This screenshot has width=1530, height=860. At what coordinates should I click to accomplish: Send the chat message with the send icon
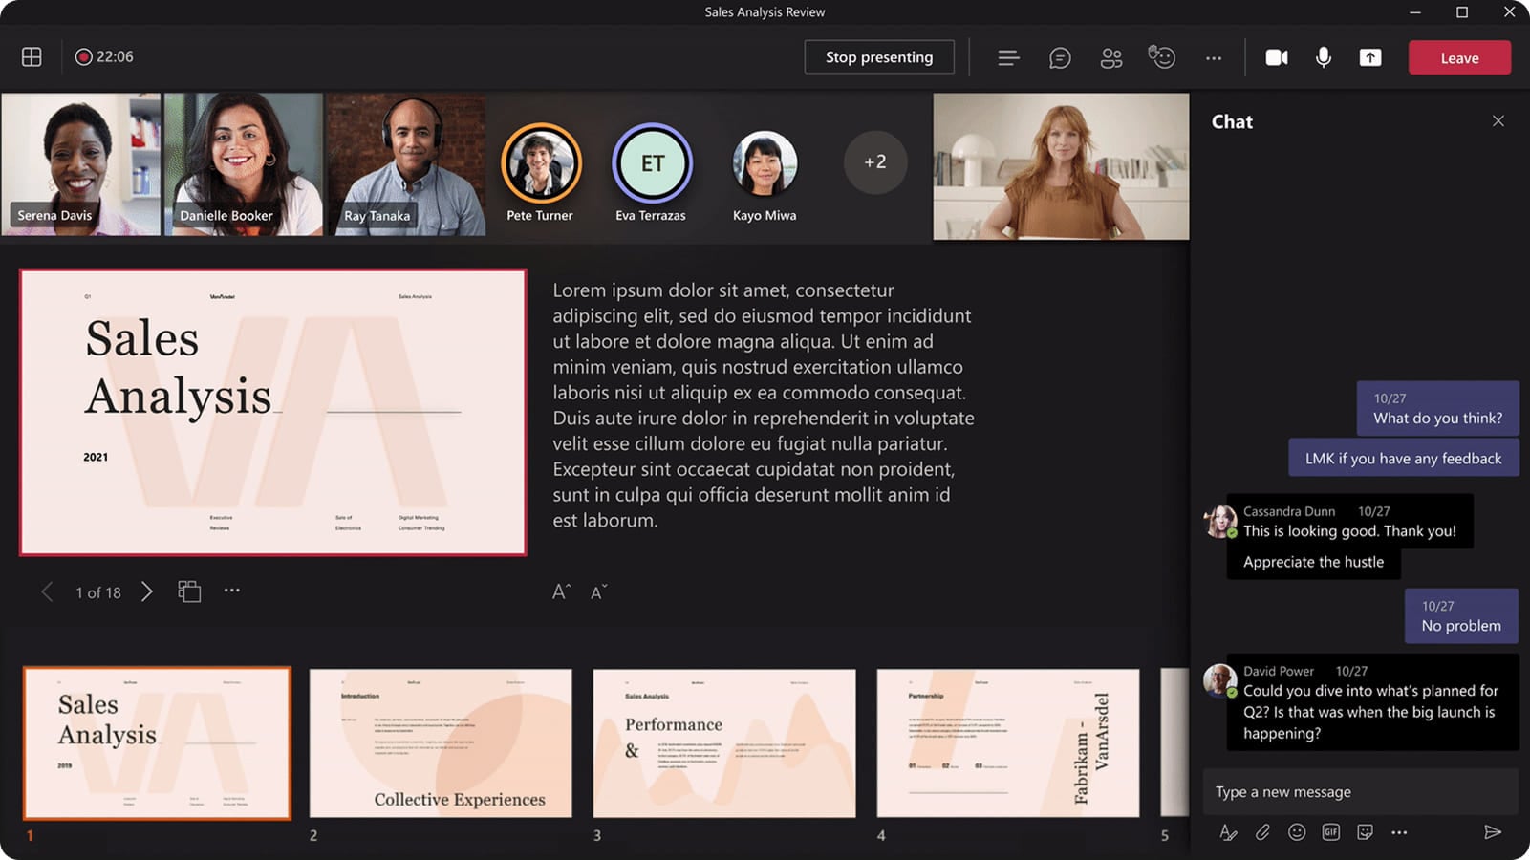coord(1495,832)
